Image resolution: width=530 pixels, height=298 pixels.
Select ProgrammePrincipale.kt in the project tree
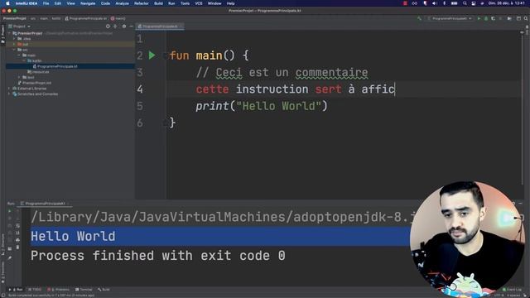click(x=70, y=66)
